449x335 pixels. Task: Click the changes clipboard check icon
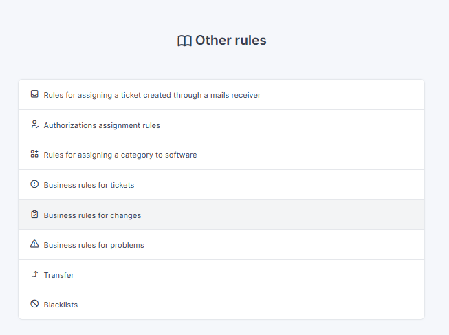click(x=34, y=215)
